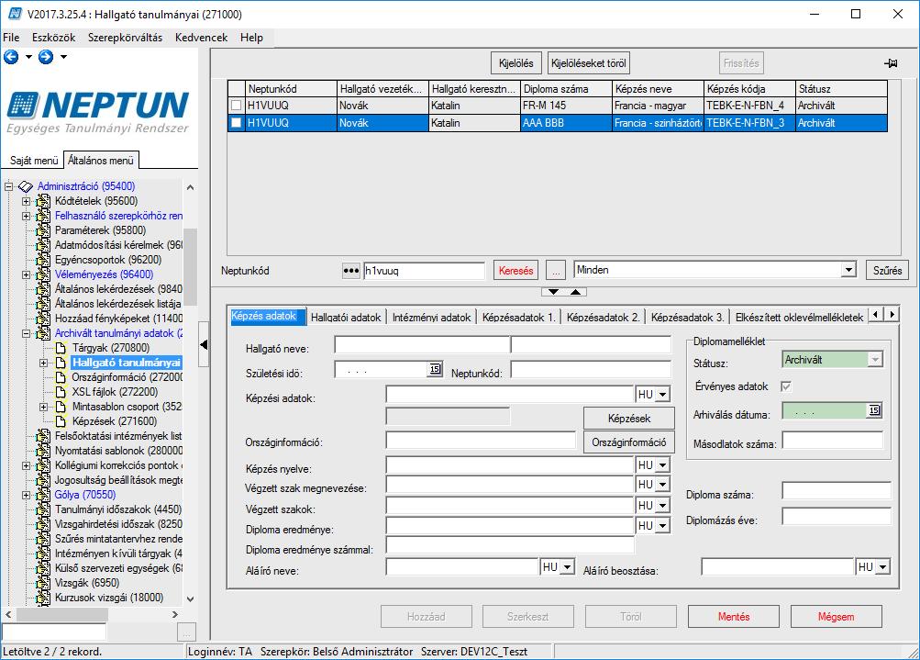Image resolution: width=920 pixels, height=660 pixels.
Task: Switch to the Hallgatói adatok tab
Action: pos(346,317)
